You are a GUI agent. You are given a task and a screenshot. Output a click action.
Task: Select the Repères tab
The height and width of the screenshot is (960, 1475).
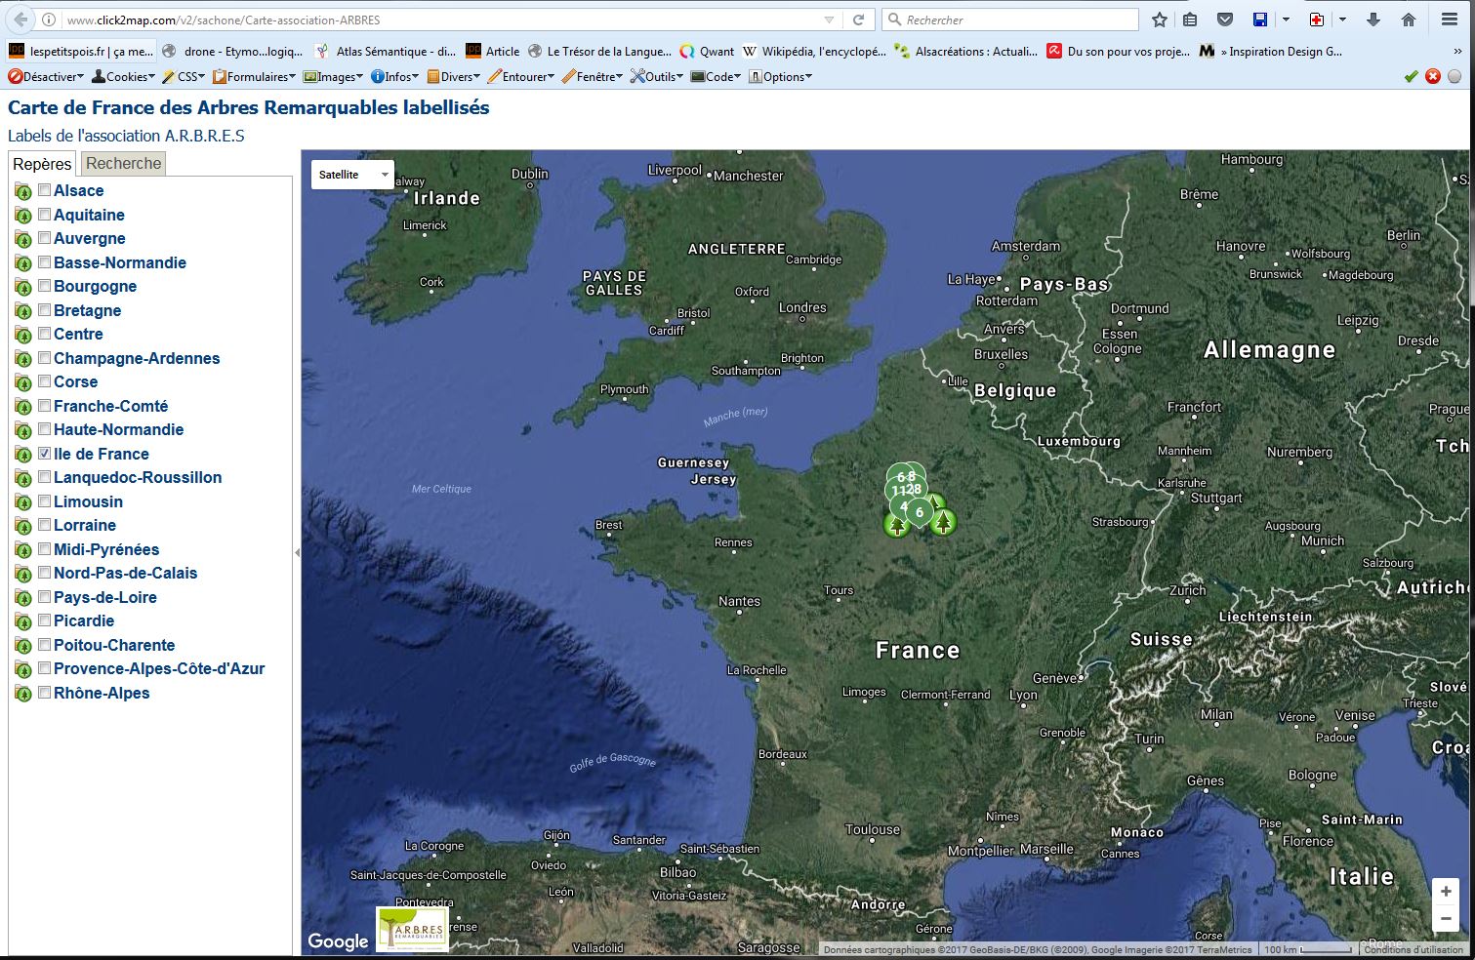pos(42,164)
